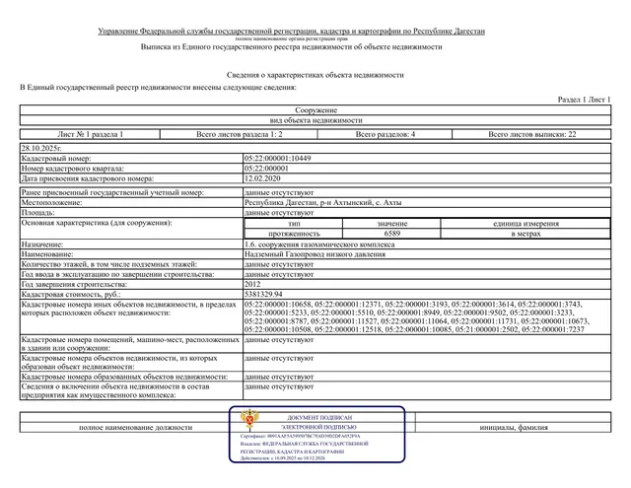Viewport: 631px width, 488px height.
Task: Click the completion year '2012'
Action: [252, 285]
